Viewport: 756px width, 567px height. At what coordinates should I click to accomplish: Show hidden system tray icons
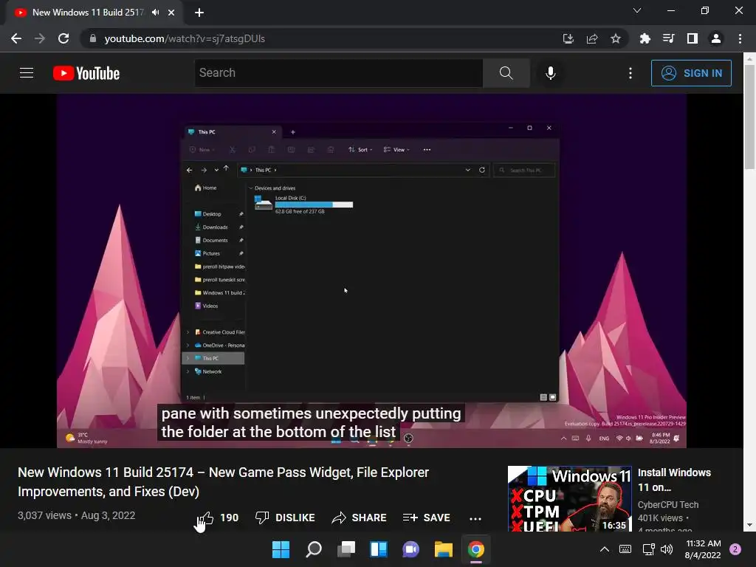coord(604,549)
